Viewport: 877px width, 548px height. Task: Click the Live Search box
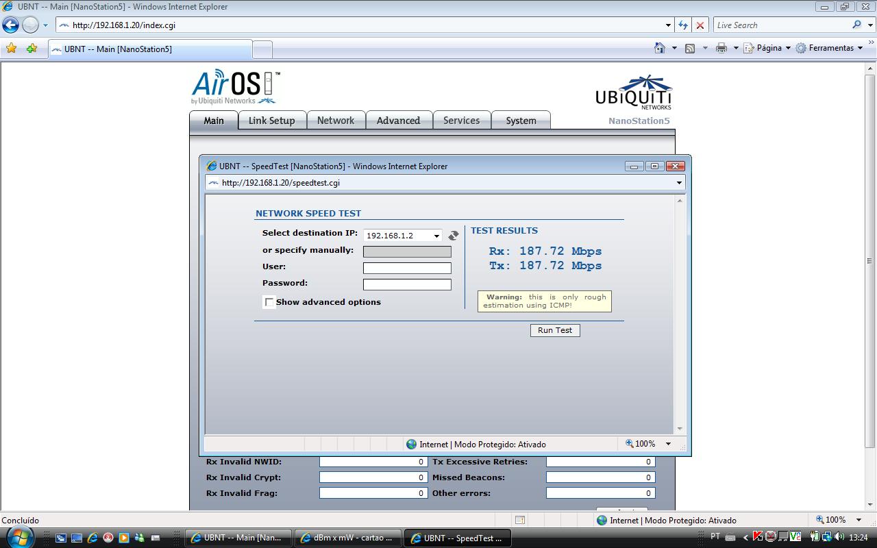782,25
